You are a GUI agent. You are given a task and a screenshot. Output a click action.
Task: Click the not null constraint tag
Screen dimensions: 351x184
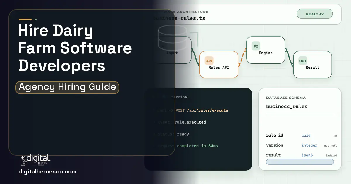pos(331,145)
